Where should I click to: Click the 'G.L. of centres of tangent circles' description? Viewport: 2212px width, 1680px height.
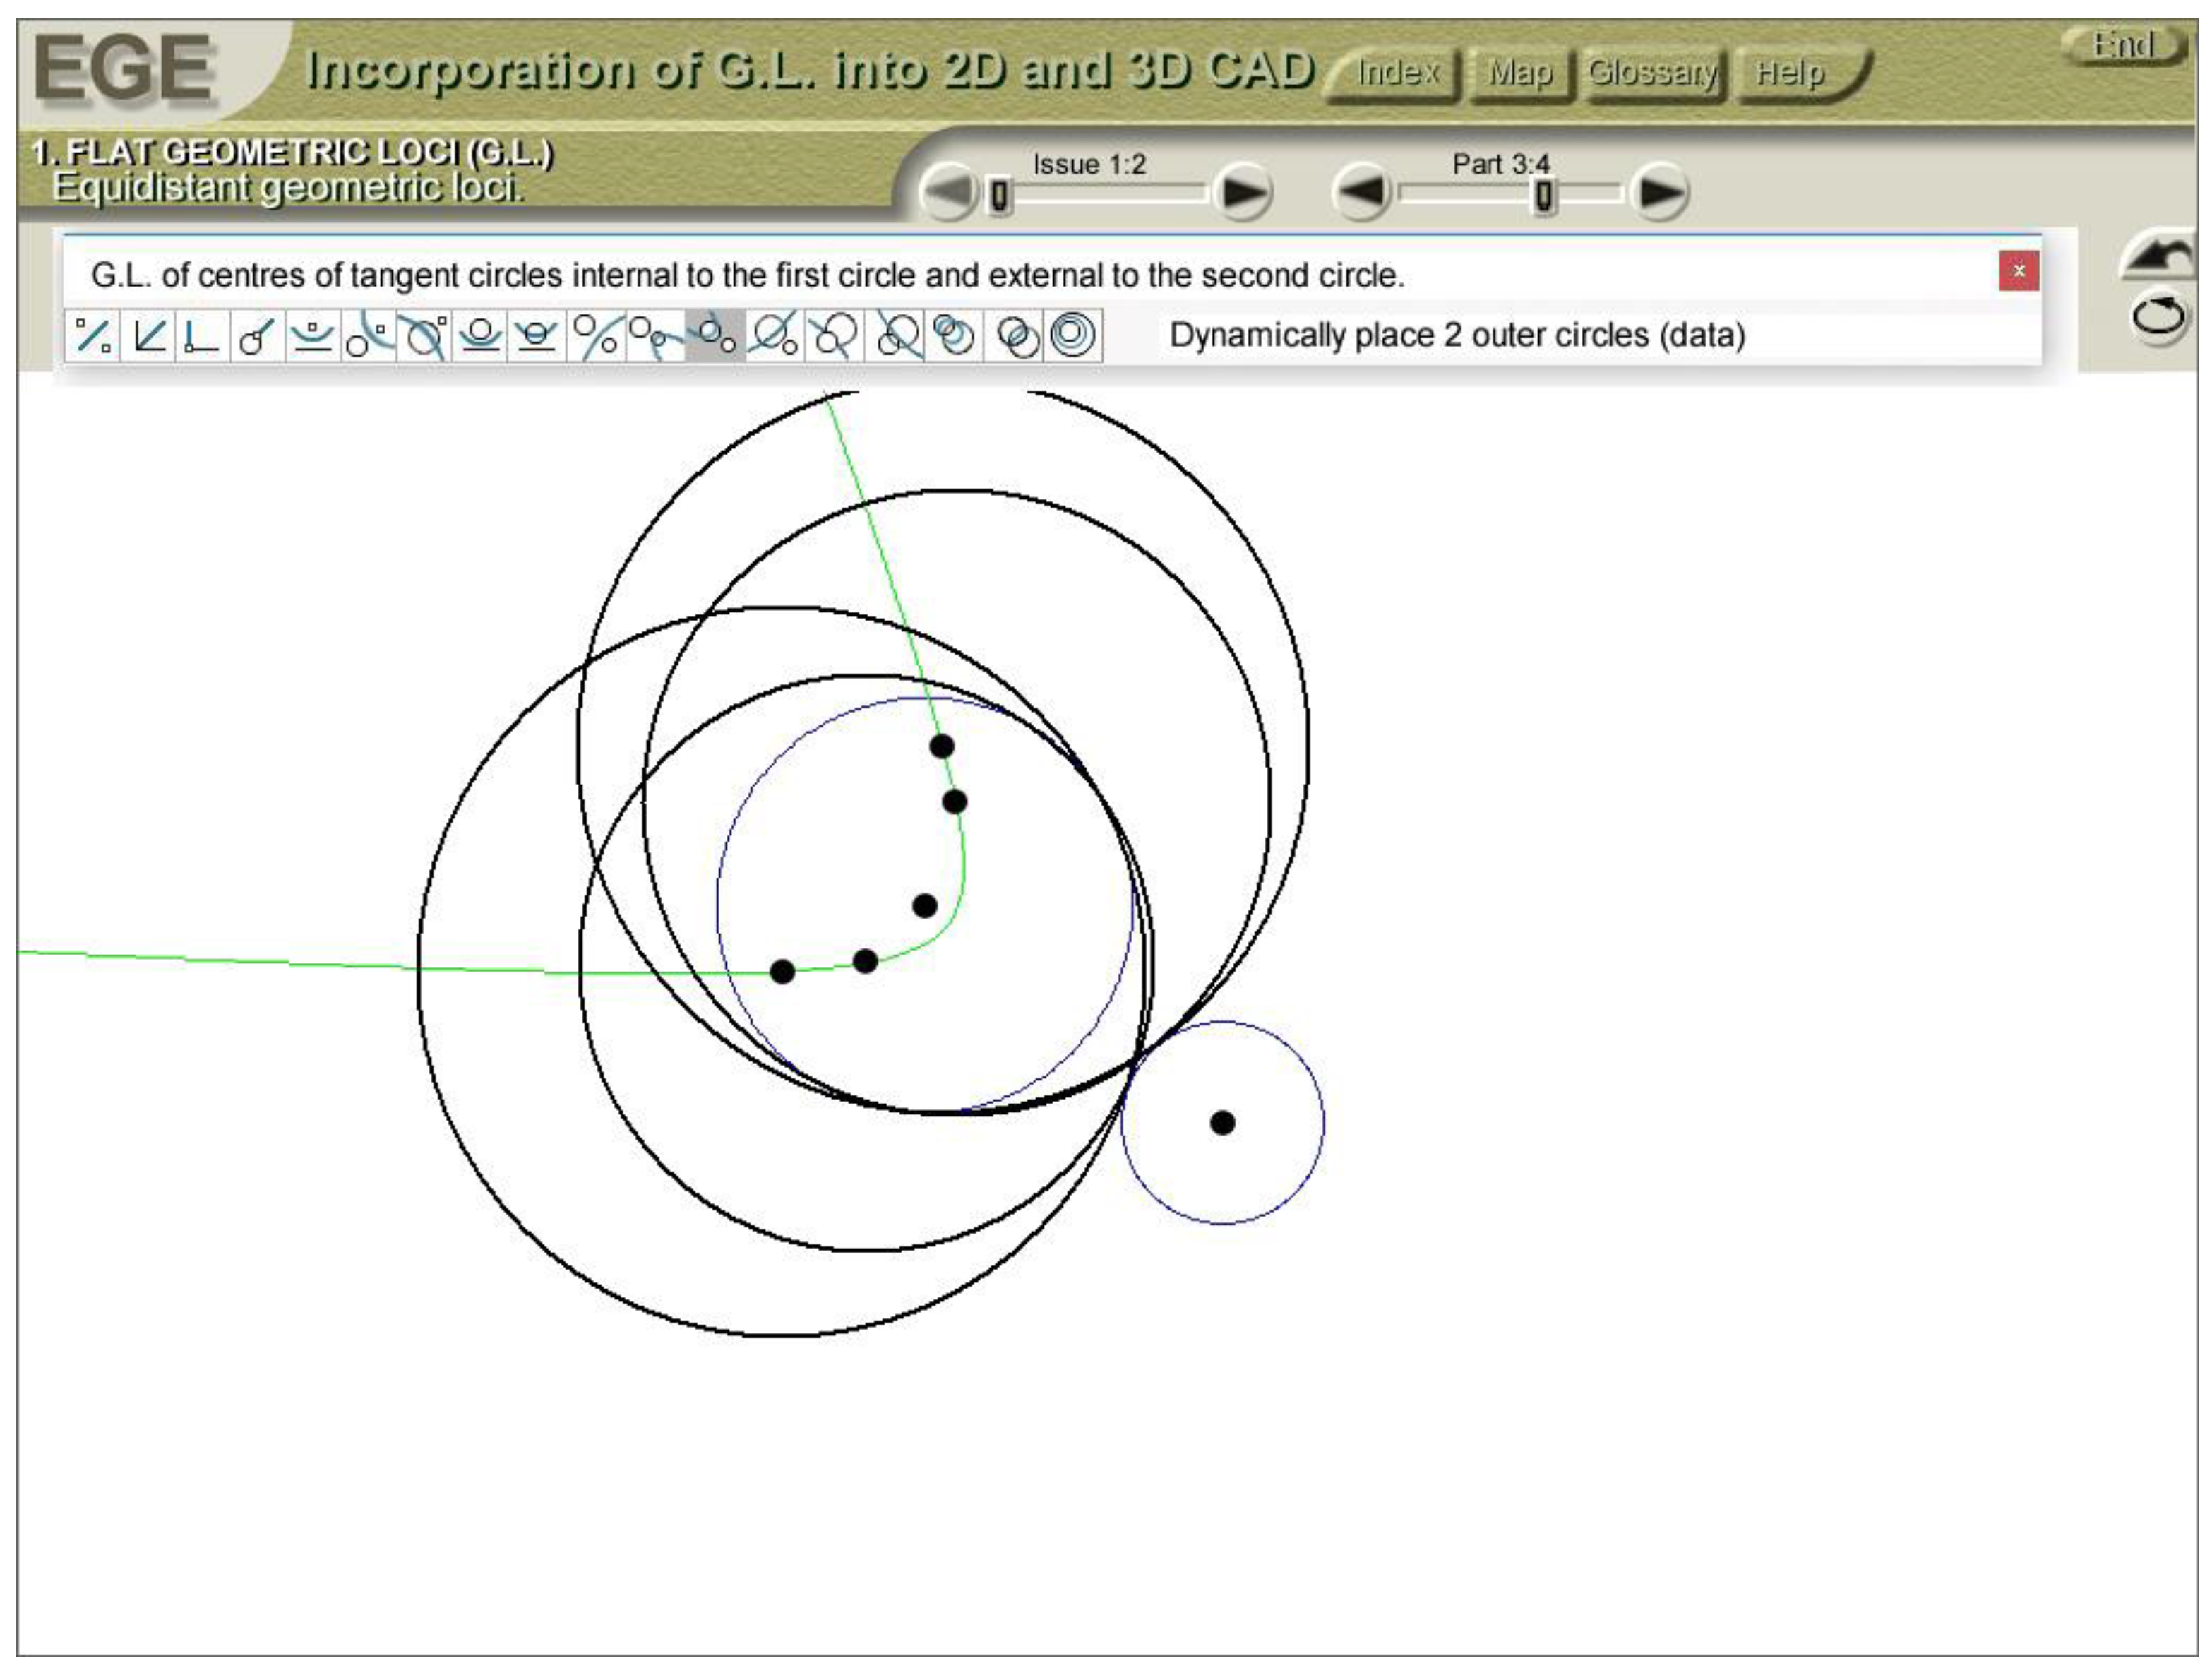[747, 275]
